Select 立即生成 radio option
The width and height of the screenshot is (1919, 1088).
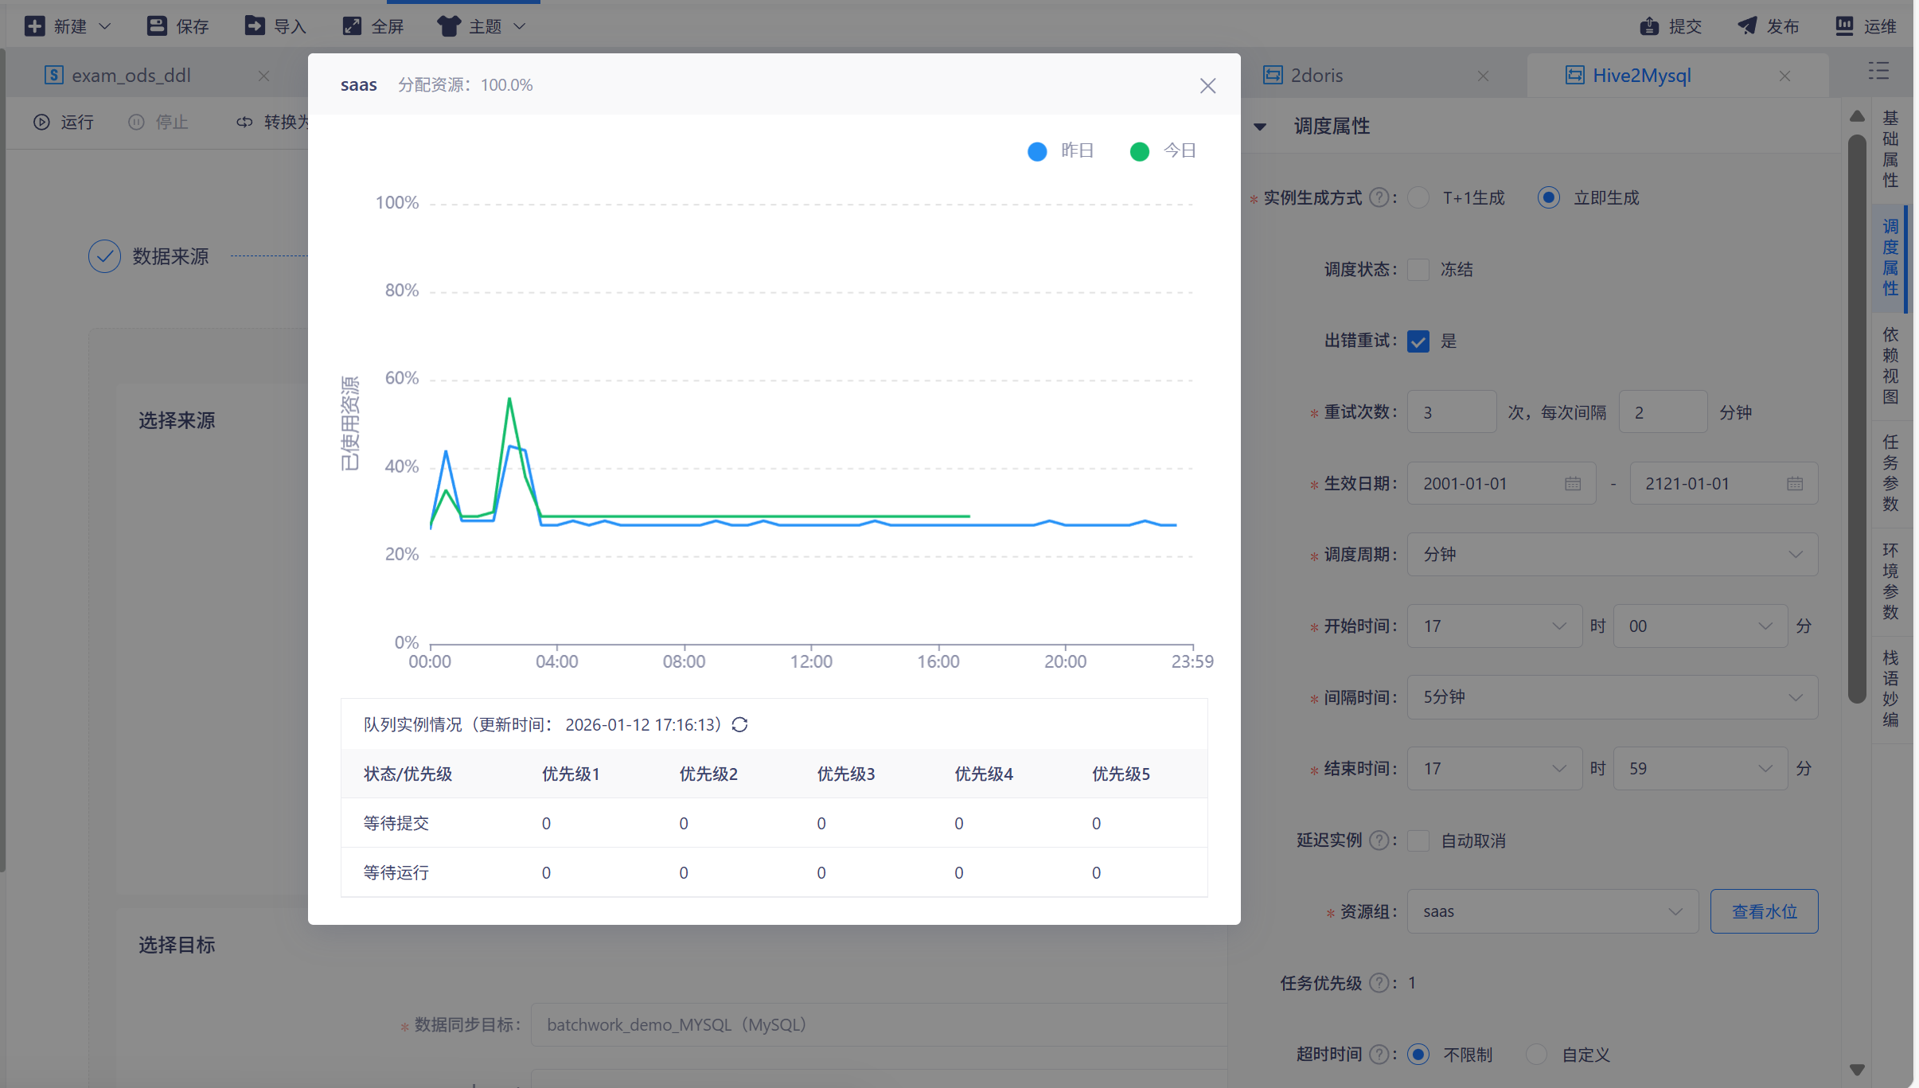[1548, 197]
